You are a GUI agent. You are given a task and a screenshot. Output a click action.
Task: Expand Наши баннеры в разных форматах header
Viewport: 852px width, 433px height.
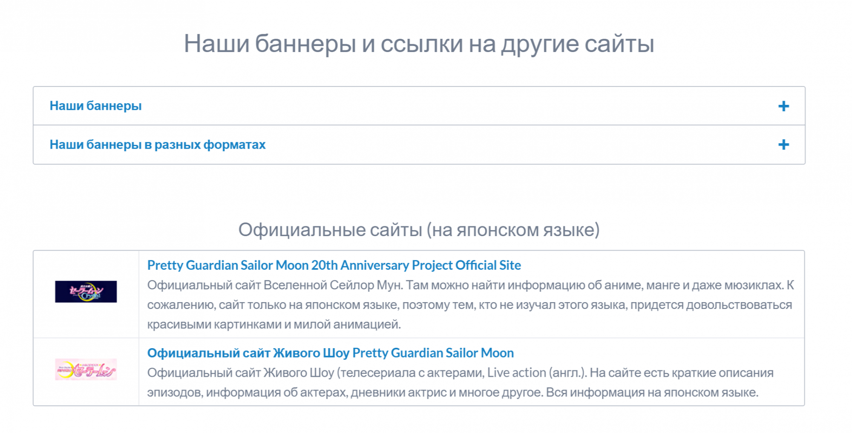[x=157, y=144]
